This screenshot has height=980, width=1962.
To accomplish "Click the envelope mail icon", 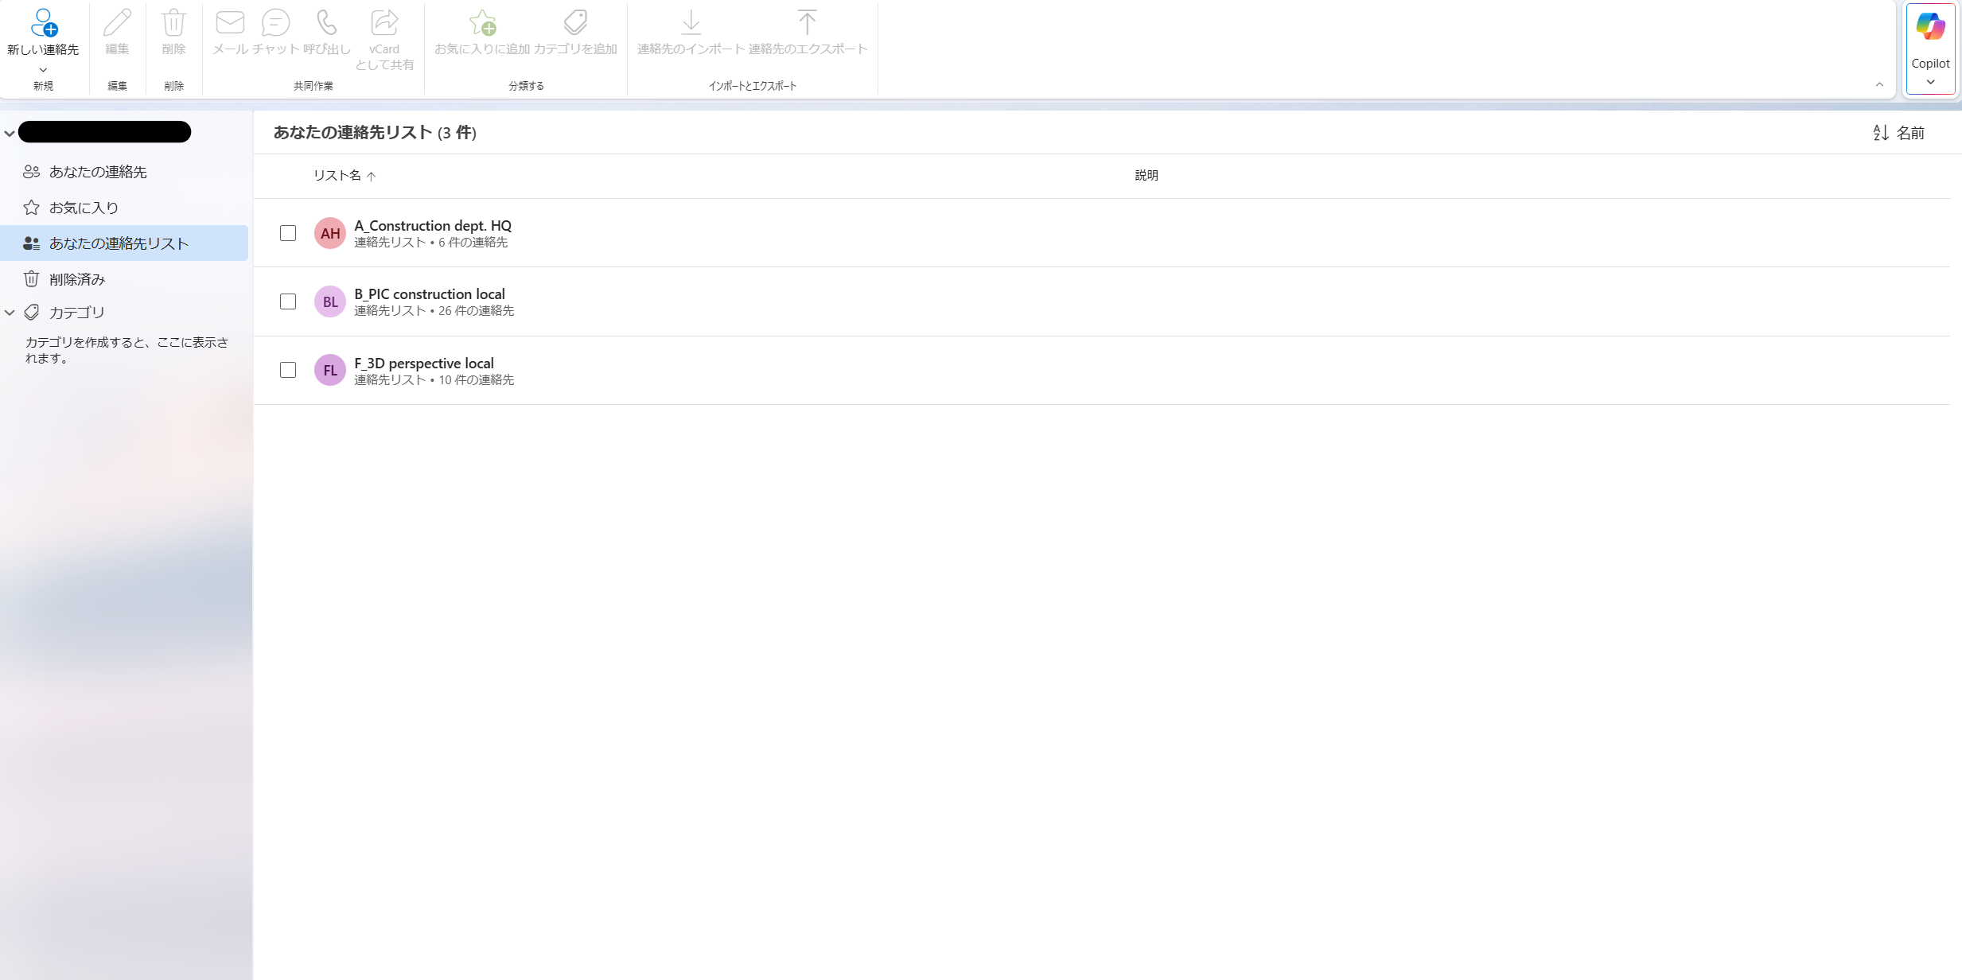I will point(230,22).
